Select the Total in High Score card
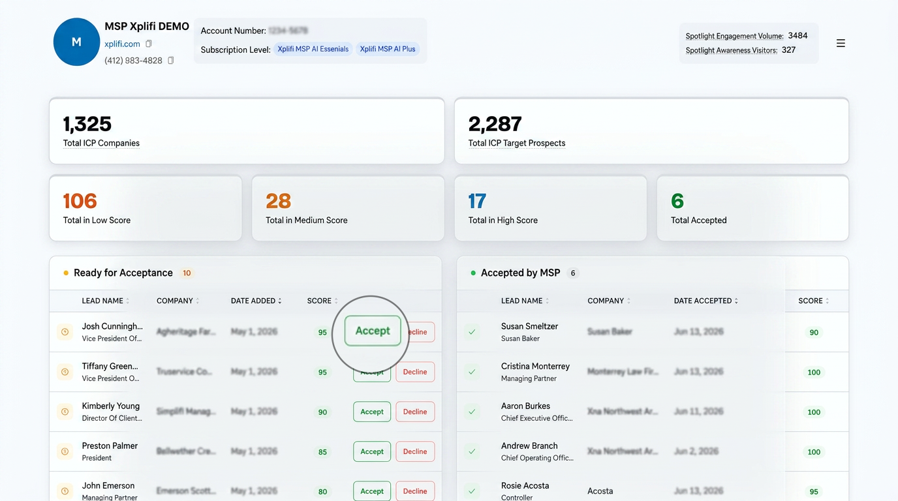 click(x=550, y=208)
